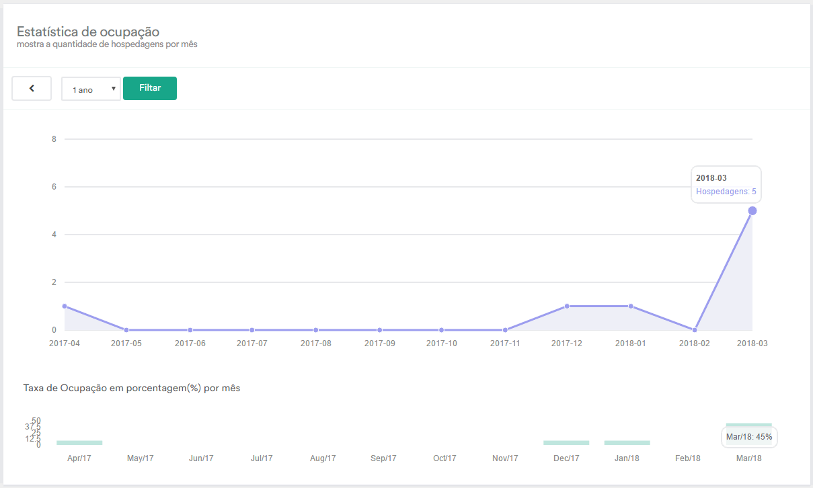Select the 2017-06 data point on line chart
Viewport: 813px width, 488px height.
click(190, 330)
